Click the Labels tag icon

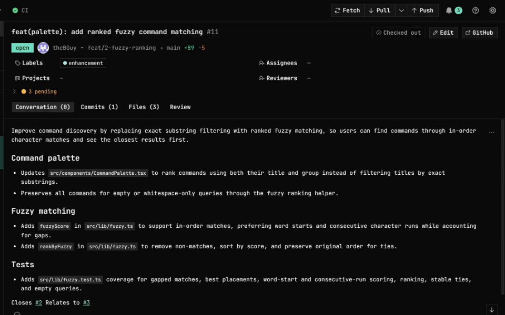pyautogui.click(x=18, y=63)
